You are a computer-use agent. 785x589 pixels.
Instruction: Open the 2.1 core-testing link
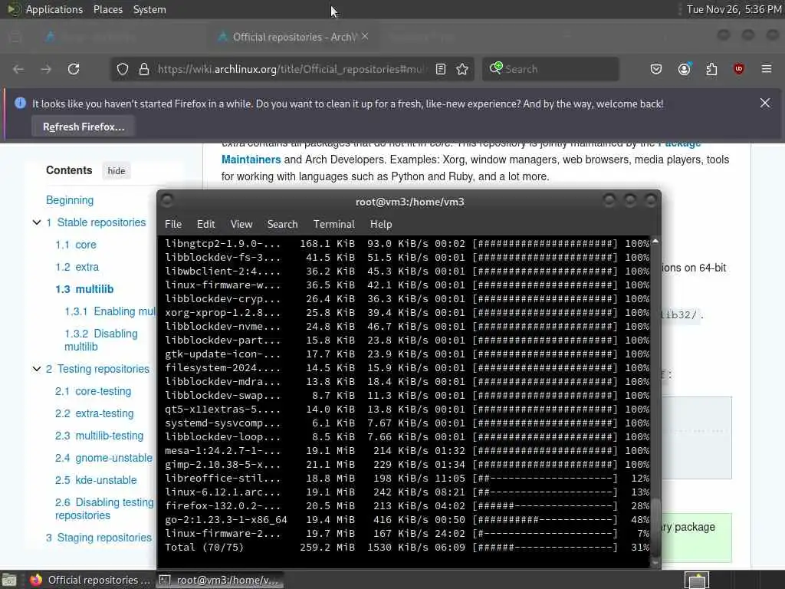[x=93, y=391]
